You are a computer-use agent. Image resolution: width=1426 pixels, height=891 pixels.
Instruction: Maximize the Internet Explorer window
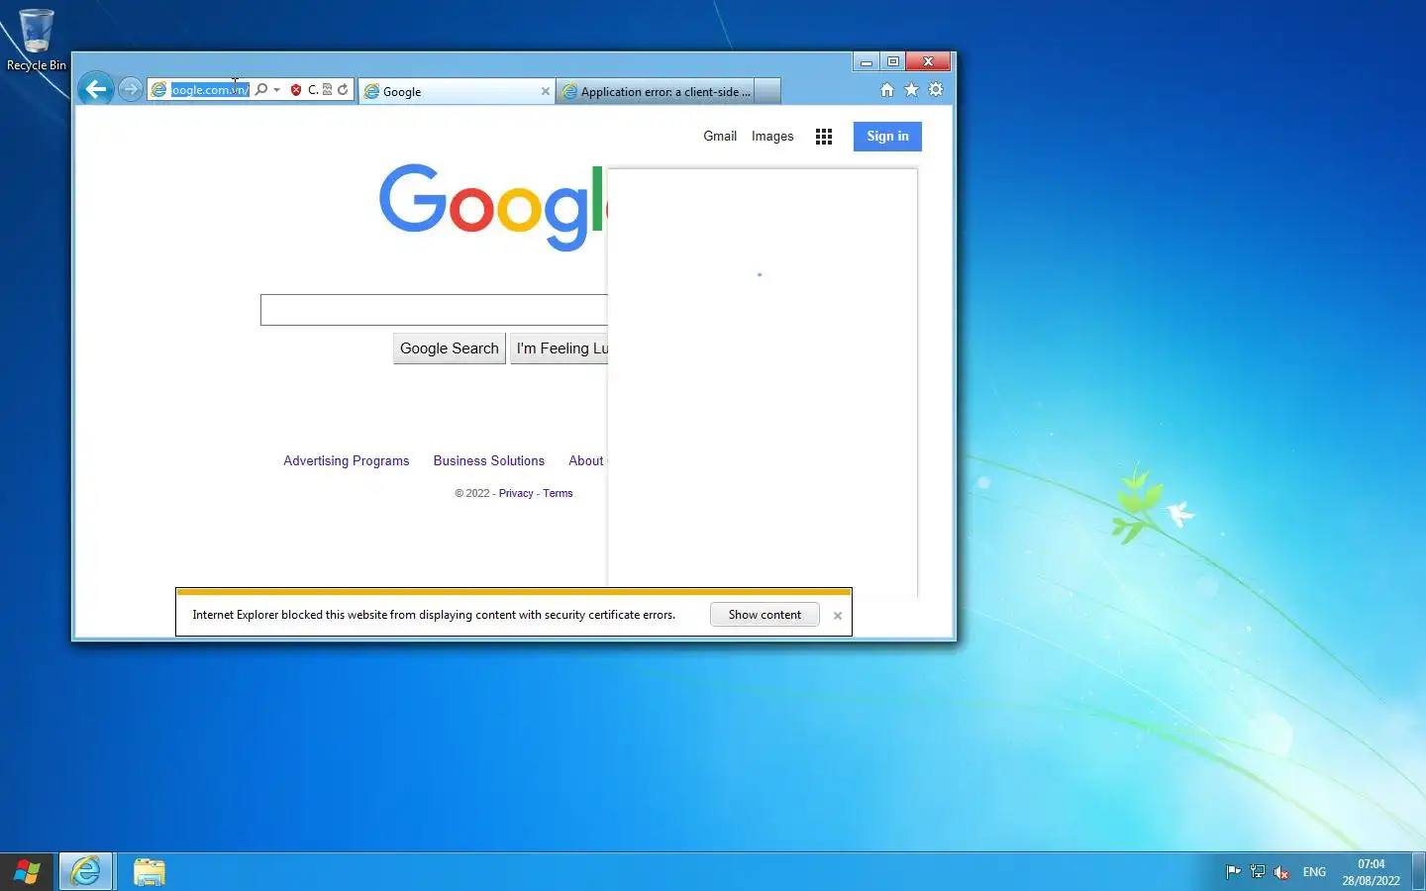point(893,61)
